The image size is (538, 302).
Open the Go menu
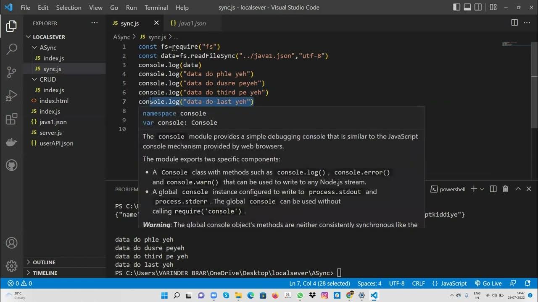114,8
